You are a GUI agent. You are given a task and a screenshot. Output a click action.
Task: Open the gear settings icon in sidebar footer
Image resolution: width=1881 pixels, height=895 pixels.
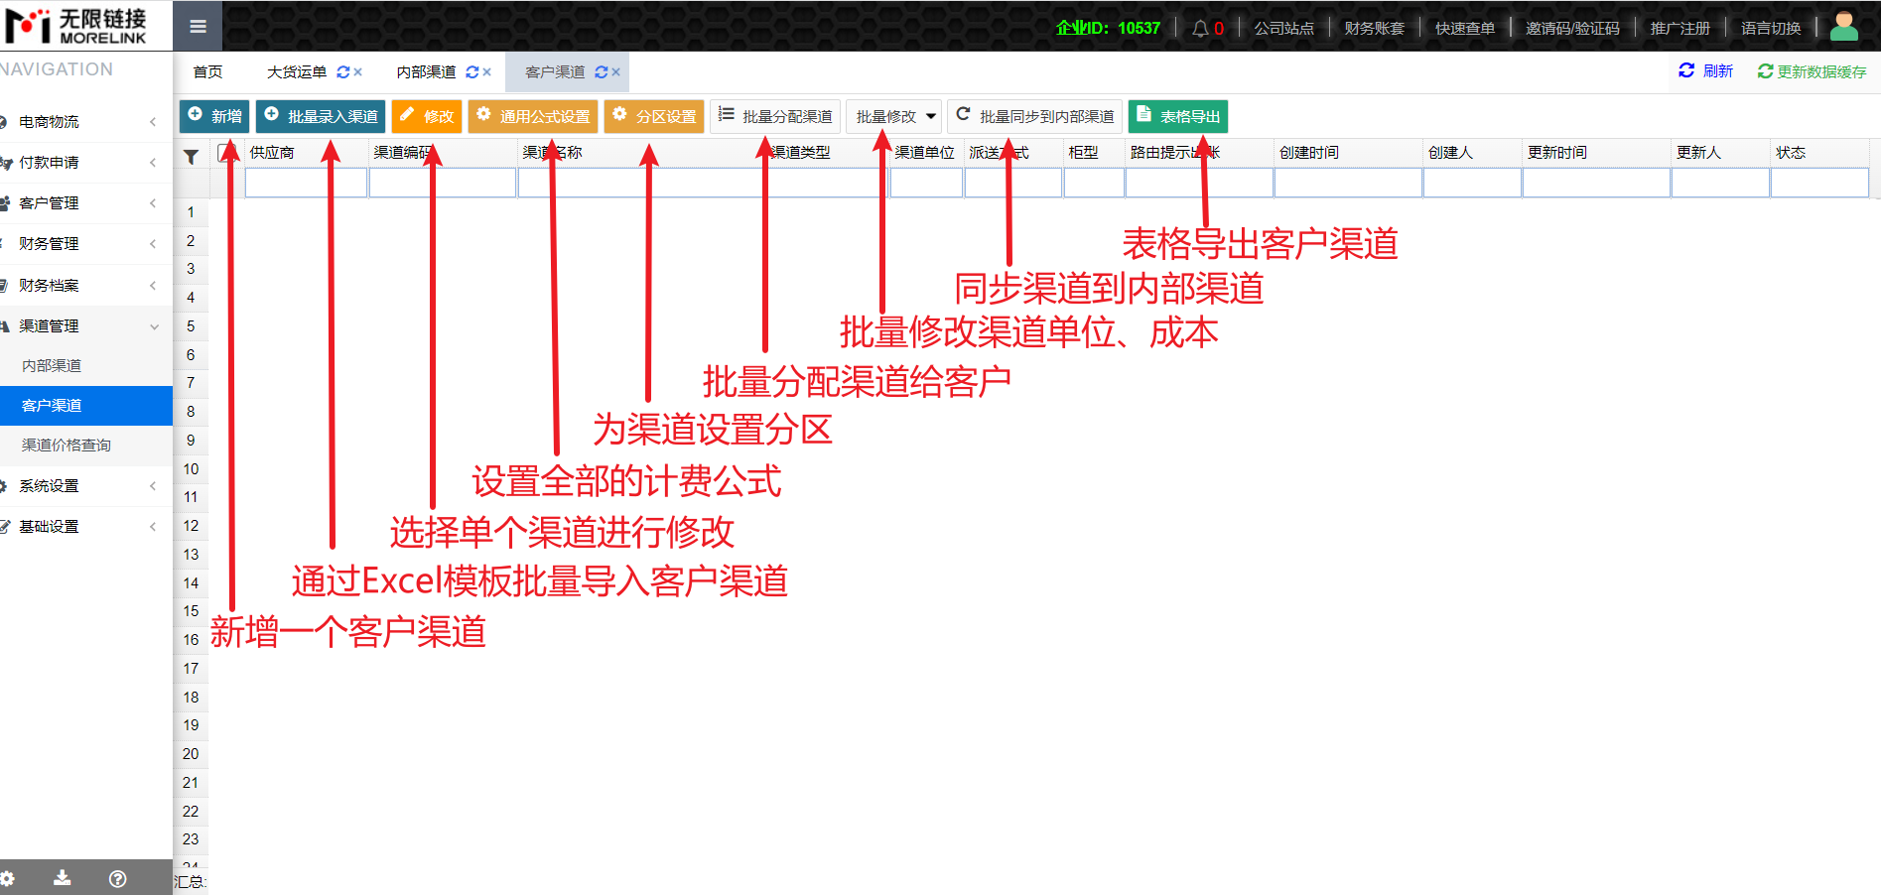click(7, 878)
